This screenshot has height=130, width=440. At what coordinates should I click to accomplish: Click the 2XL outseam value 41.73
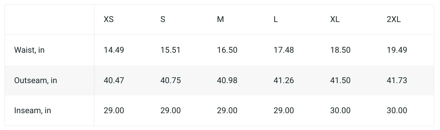coord(397,81)
